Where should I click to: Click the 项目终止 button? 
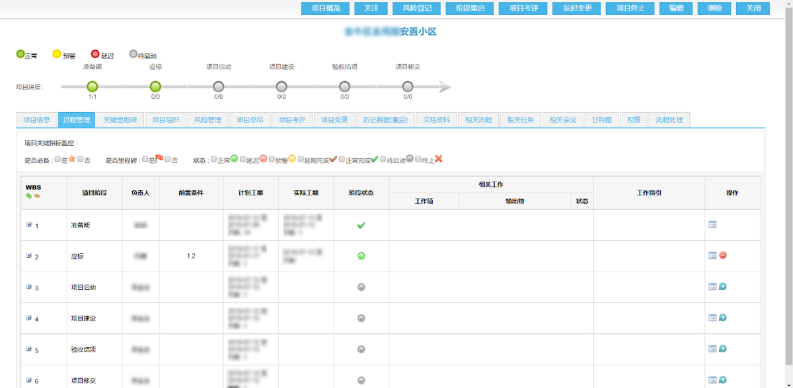coord(630,9)
